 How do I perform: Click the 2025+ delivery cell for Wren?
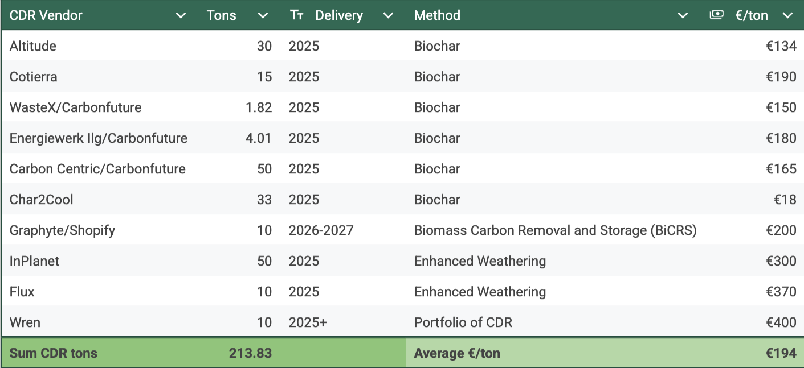click(x=308, y=322)
